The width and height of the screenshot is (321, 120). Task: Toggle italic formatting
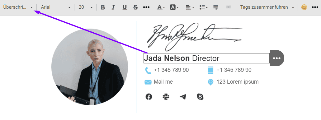113,7
